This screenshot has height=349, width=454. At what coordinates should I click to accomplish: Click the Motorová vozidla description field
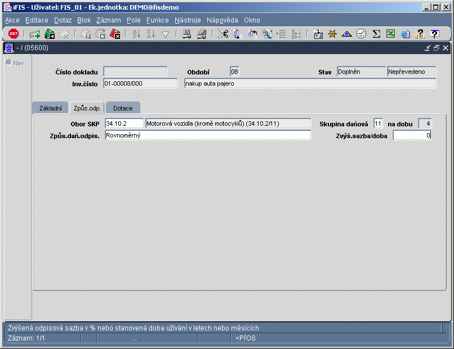coord(228,123)
